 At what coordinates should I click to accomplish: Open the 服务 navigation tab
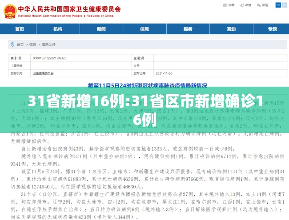(x=188, y=29)
